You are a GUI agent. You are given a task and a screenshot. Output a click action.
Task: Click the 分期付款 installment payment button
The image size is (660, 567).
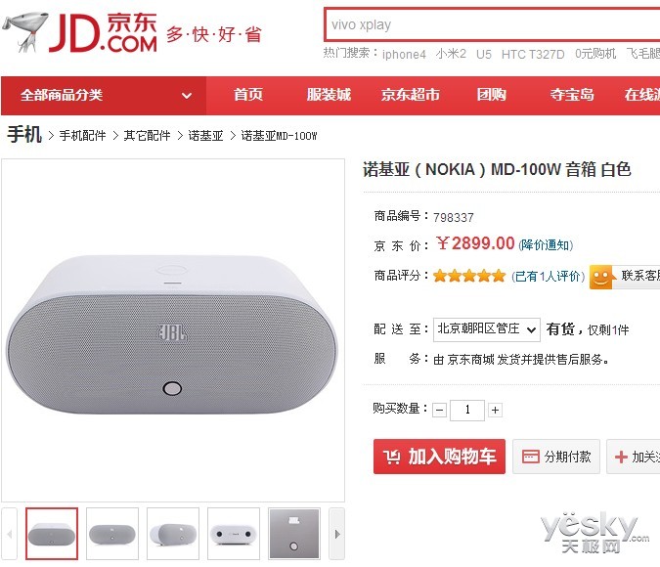(x=556, y=457)
